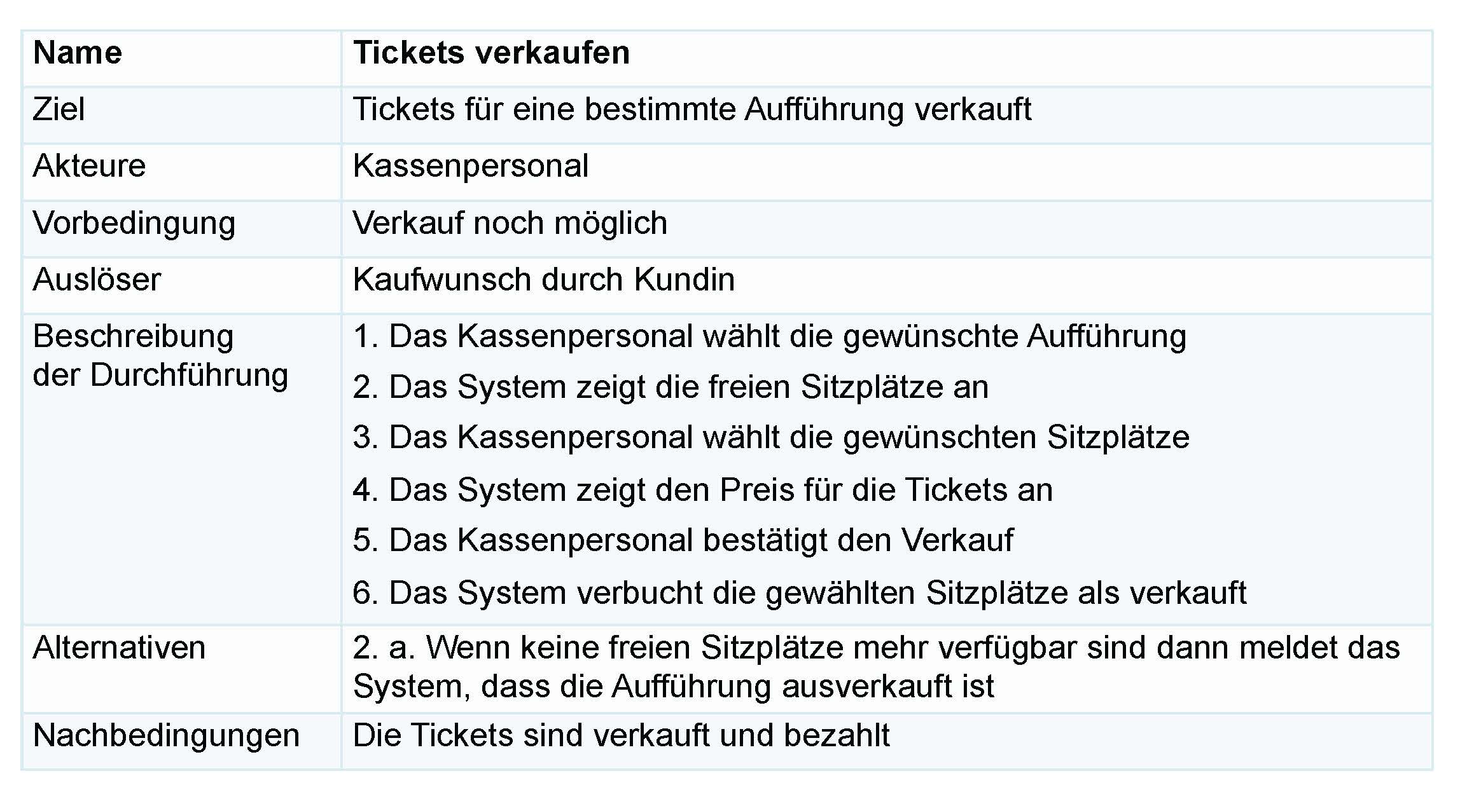Click the 'Tickets verkaufen' title cell
The image size is (1460, 785).
[x=491, y=53]
